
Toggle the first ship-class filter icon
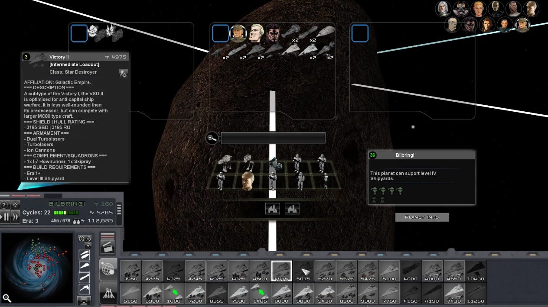[84, 255]
